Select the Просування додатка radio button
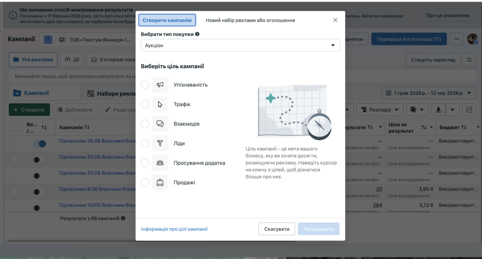This screenshot has height=259, width=482. click(145, 163)
